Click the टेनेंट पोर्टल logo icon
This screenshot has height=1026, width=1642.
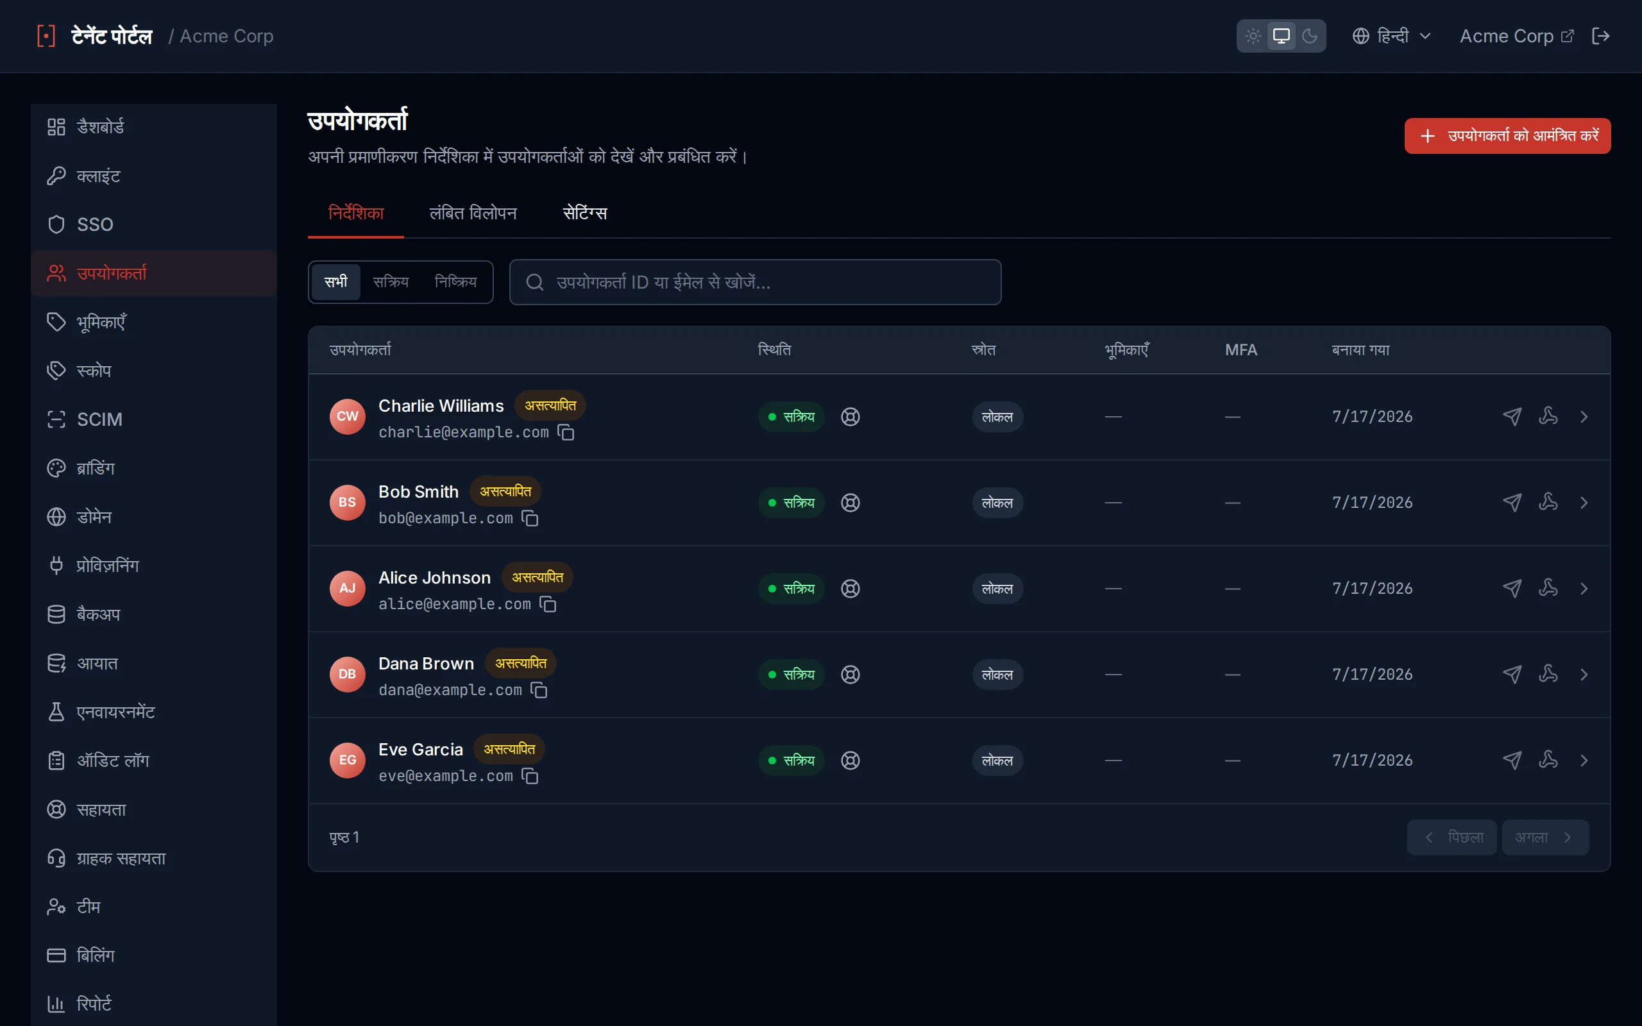tap(46, 36)
